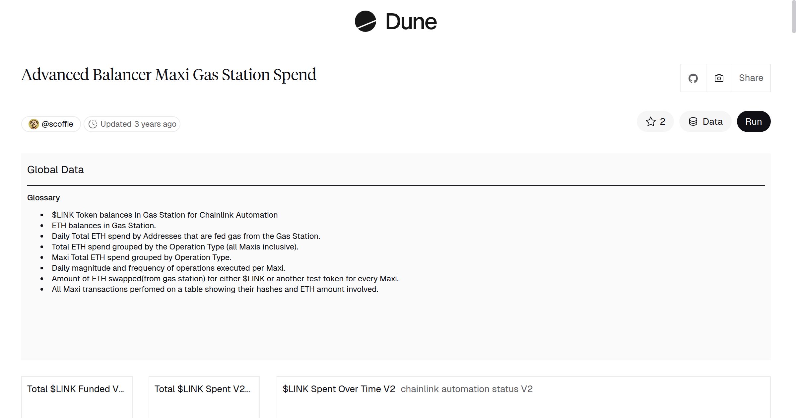Open the Data panel
Screen dimensions: 796x418
(x=705, y=121)
